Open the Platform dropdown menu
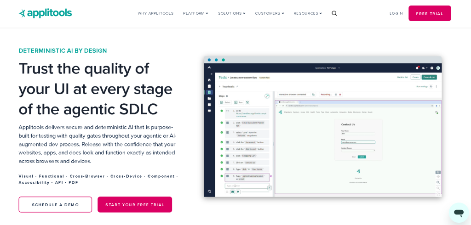 [195, 13]
